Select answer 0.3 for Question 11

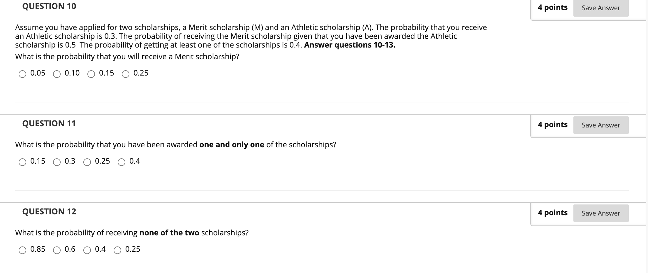coord(57,162)
